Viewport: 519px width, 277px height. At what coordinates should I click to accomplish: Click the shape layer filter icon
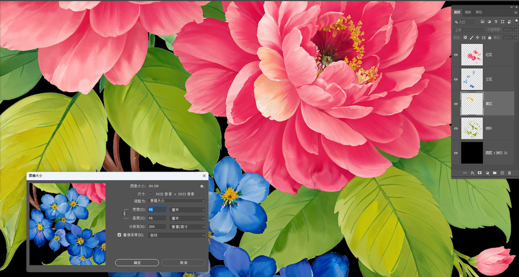(502, 21)
